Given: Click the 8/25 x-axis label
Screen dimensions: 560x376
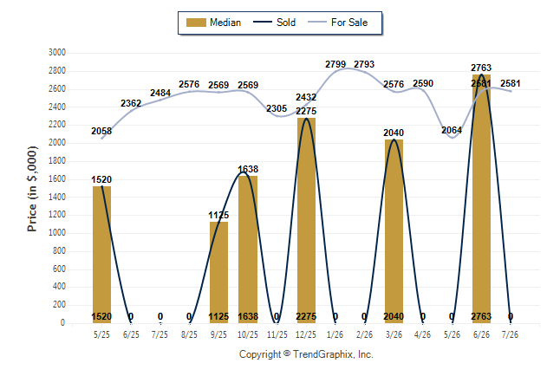Looking at the screenshot, I should tap(189, 334).
